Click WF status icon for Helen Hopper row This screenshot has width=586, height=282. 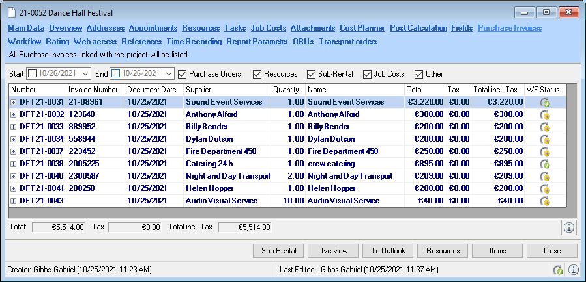point(545,188)
